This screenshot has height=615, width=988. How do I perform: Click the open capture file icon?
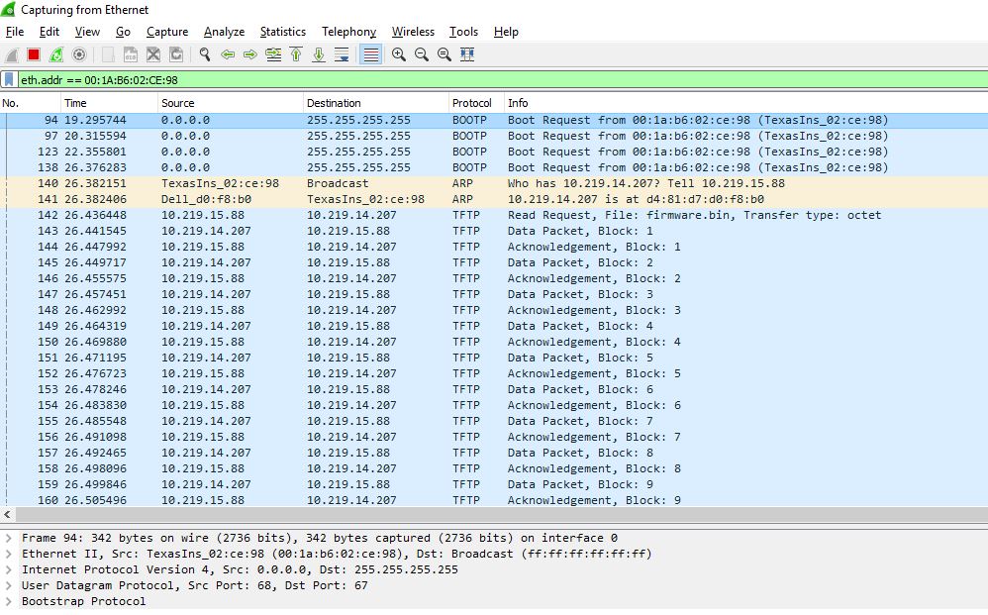pos(108,54)
